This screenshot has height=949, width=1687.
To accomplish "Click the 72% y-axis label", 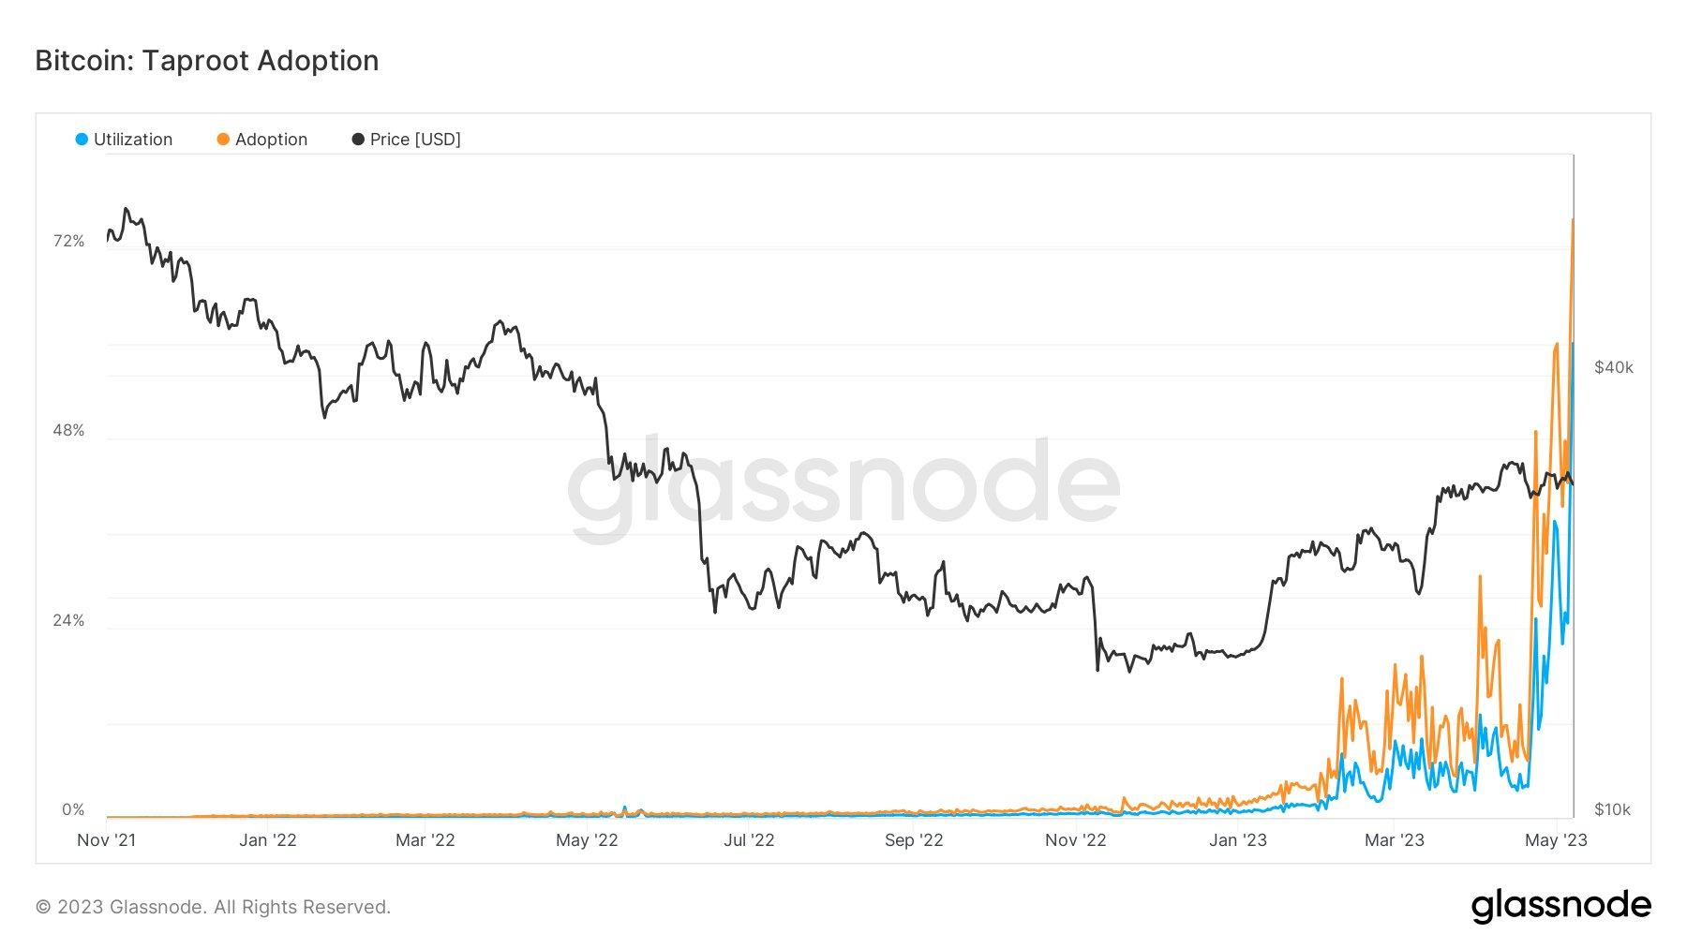I will click(68, 242).
